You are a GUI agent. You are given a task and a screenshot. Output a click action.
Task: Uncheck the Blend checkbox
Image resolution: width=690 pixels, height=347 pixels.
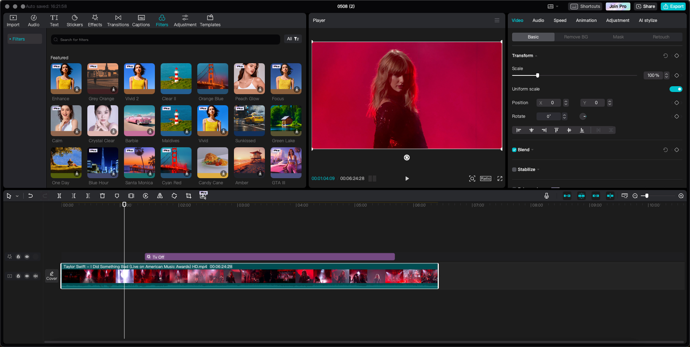(x=514, y=150)
